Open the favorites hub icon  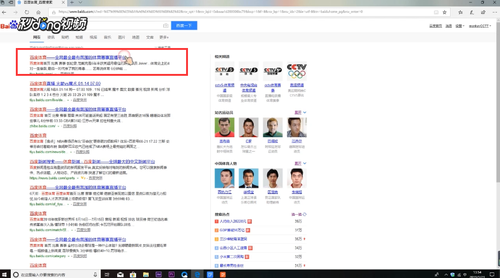tap(461, 12)
